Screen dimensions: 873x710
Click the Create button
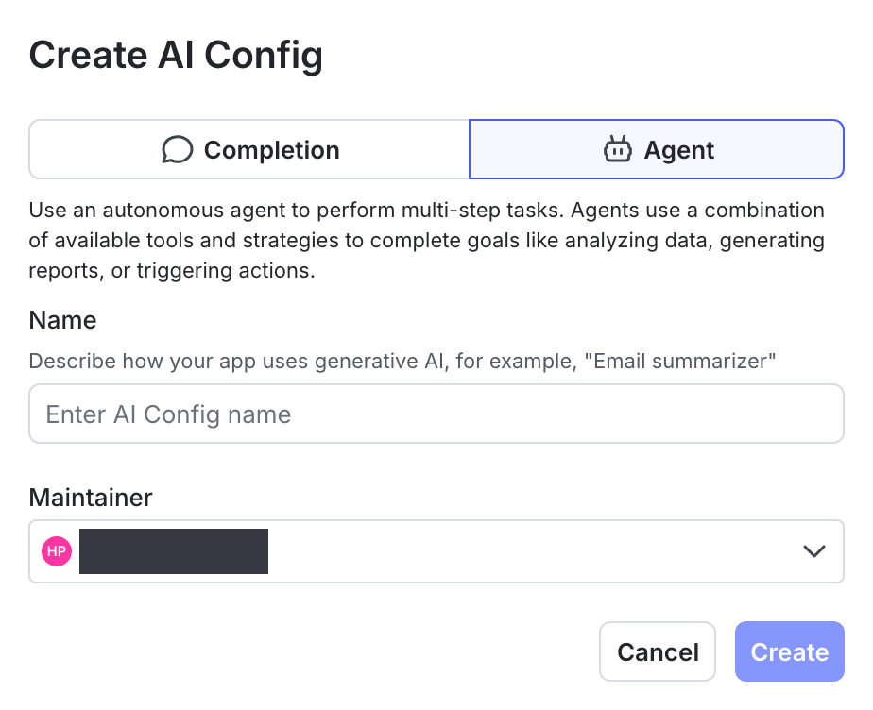(789, 651)
